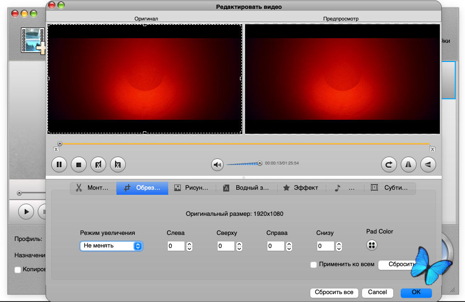Rotate the video clockwise

point(389,164)
